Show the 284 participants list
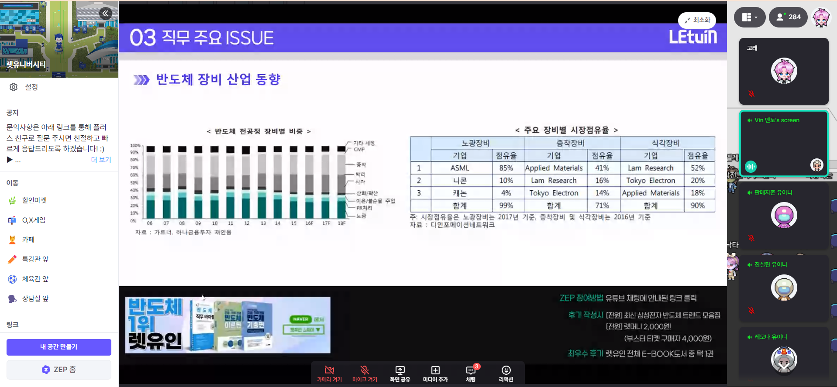The height and width of the screenshot is (387, 837). coord(788,17)
